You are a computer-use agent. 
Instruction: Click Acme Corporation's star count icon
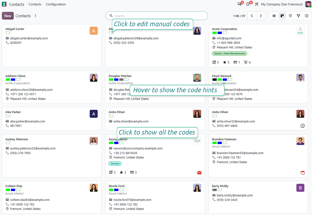coord(225,62)
